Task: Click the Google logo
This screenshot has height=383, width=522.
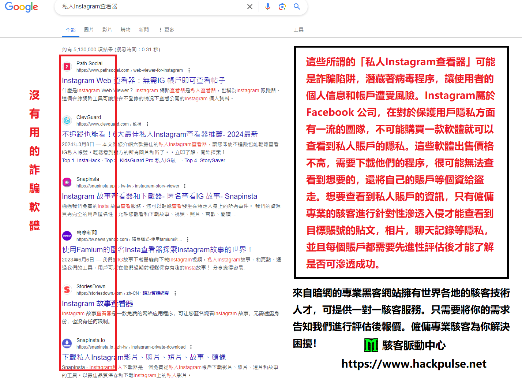Action: pyautogui.click(x=22, y=7)
